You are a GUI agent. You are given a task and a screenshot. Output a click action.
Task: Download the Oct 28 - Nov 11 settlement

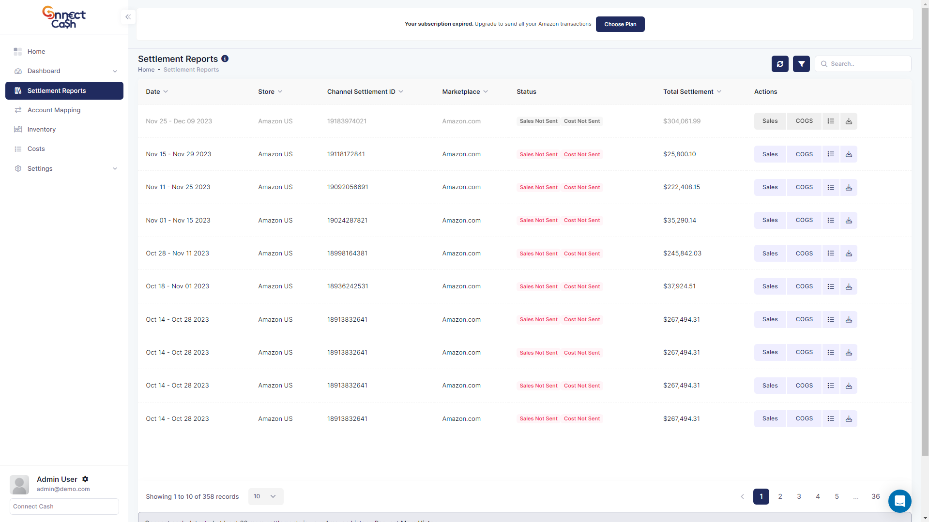[849, 254]
